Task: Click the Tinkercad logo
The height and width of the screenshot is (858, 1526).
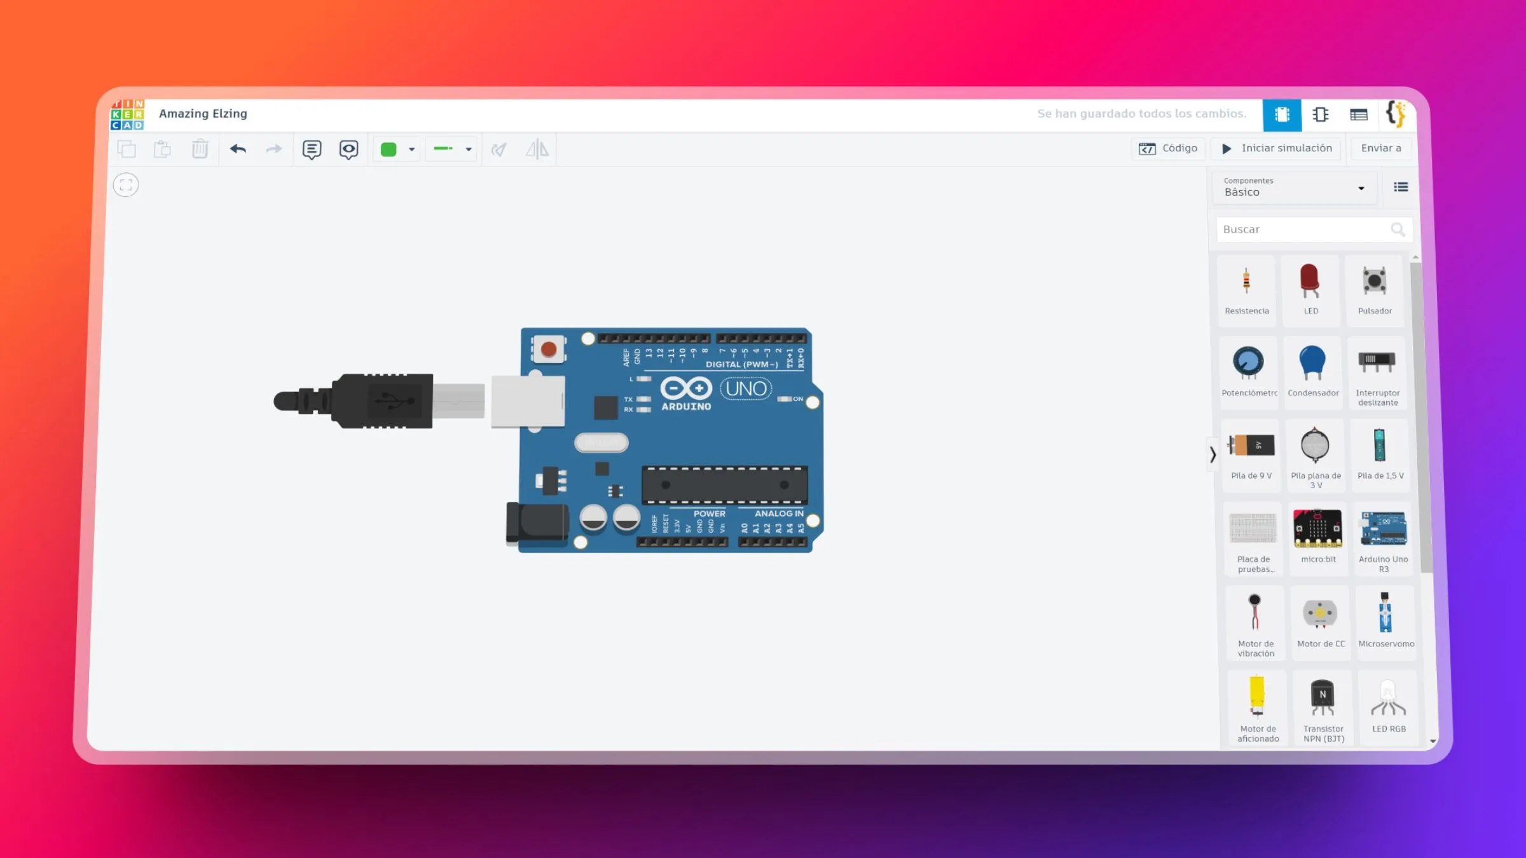Action: (127, 114)
